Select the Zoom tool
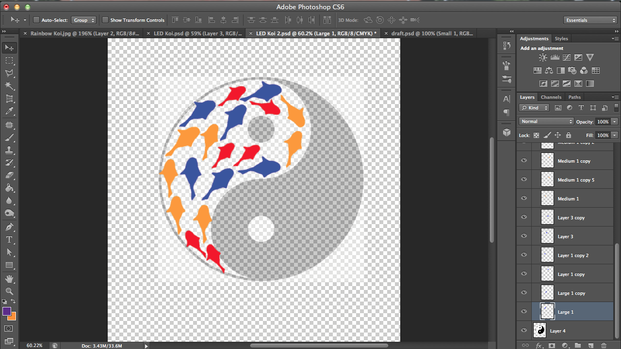 [x=11, y=291]
